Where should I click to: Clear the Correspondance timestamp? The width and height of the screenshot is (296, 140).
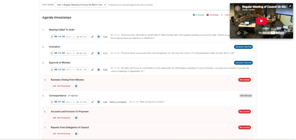tap(105, 102)
